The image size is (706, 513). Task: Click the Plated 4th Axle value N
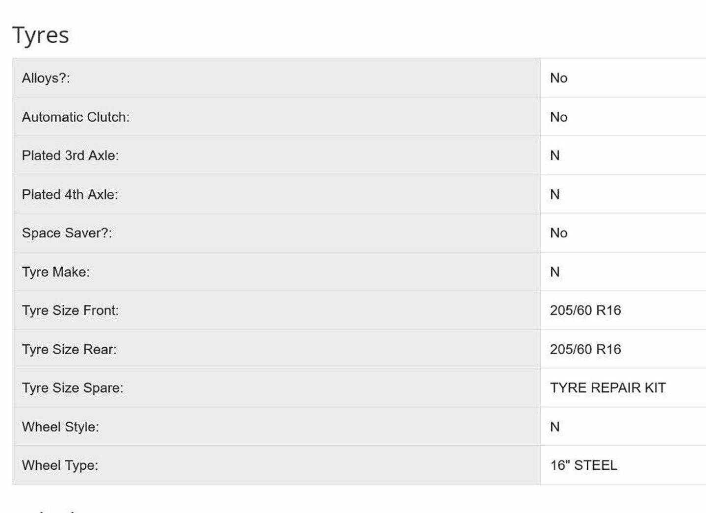click(x=555, y=195)
